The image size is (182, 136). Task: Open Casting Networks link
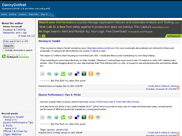coord(14,31)
